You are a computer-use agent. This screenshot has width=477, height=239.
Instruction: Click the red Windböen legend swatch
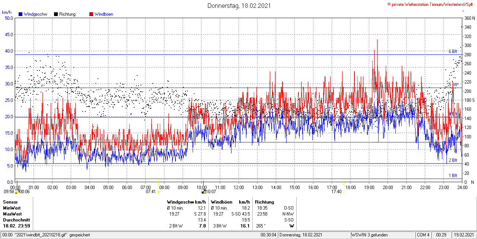coord(91,14)
